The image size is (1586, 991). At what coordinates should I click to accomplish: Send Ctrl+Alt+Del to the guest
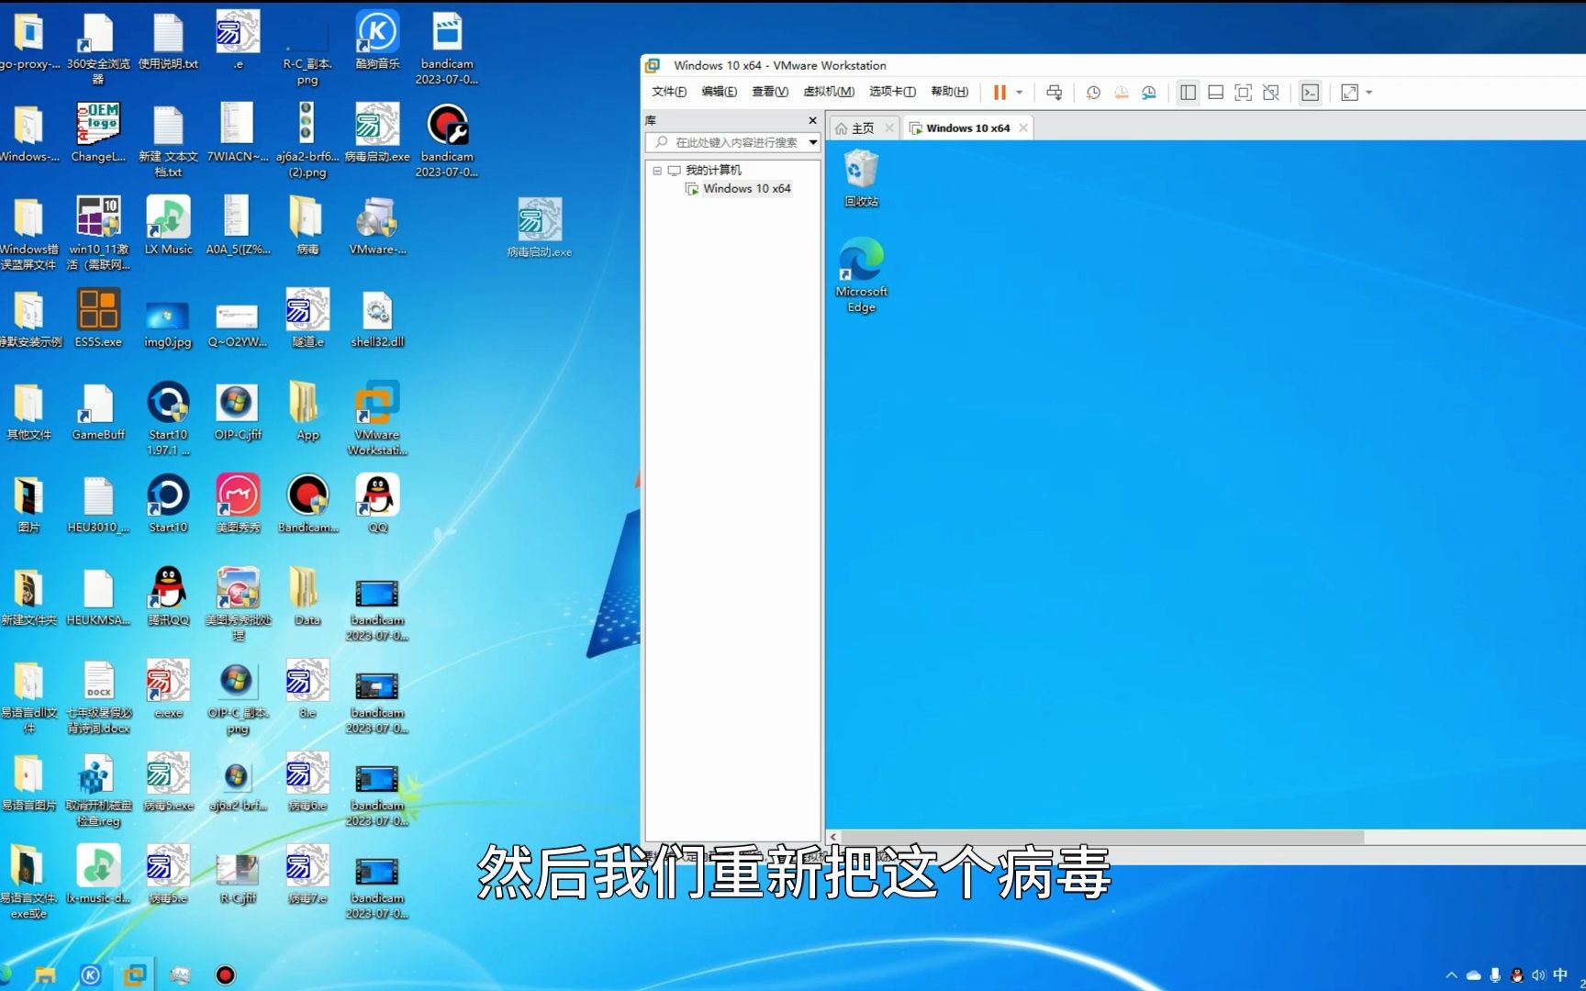pos(1055,92)
